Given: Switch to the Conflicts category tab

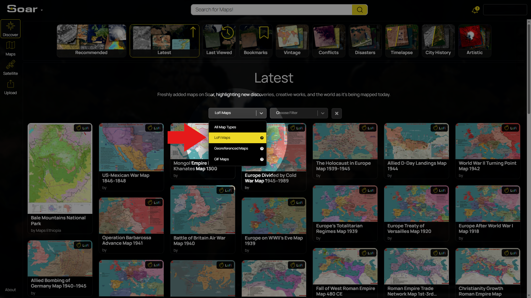Looking at the screenshot, I should click(329, 41).
